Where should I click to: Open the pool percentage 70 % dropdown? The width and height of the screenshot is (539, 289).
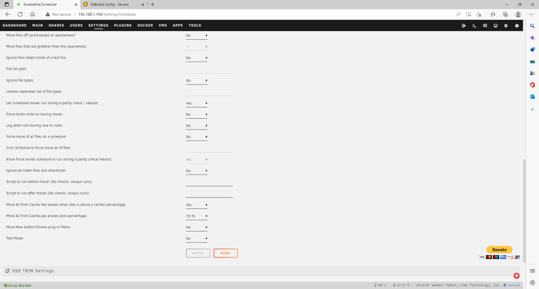(x=197, y=216)
